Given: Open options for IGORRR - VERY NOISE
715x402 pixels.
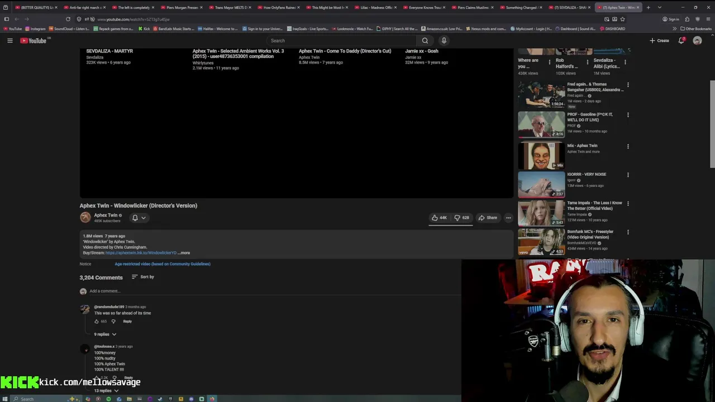Looking at the screenshot, I should 628,175.
